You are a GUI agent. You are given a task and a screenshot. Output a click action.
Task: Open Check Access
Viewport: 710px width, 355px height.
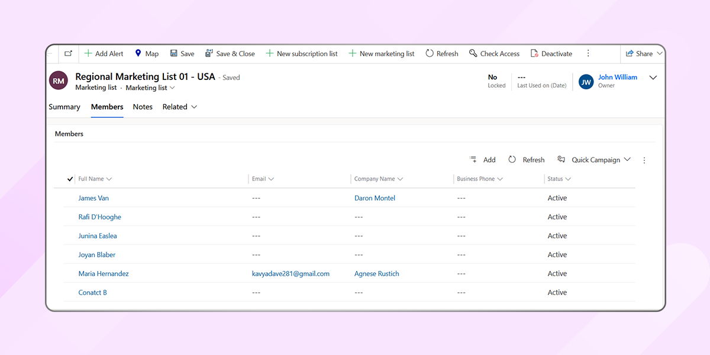494,53
